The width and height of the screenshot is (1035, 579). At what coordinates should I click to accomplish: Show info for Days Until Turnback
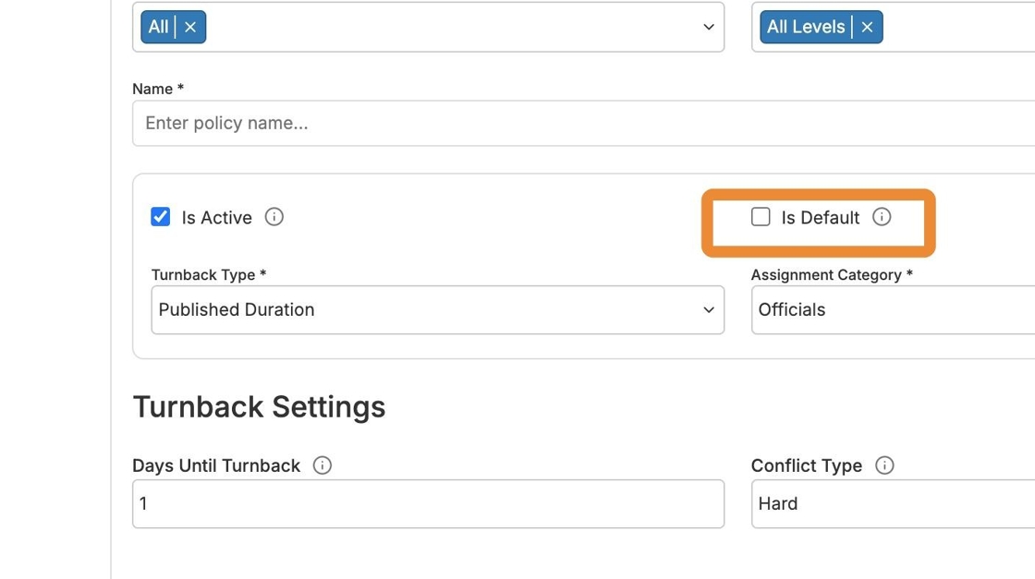tap(323, 465)
